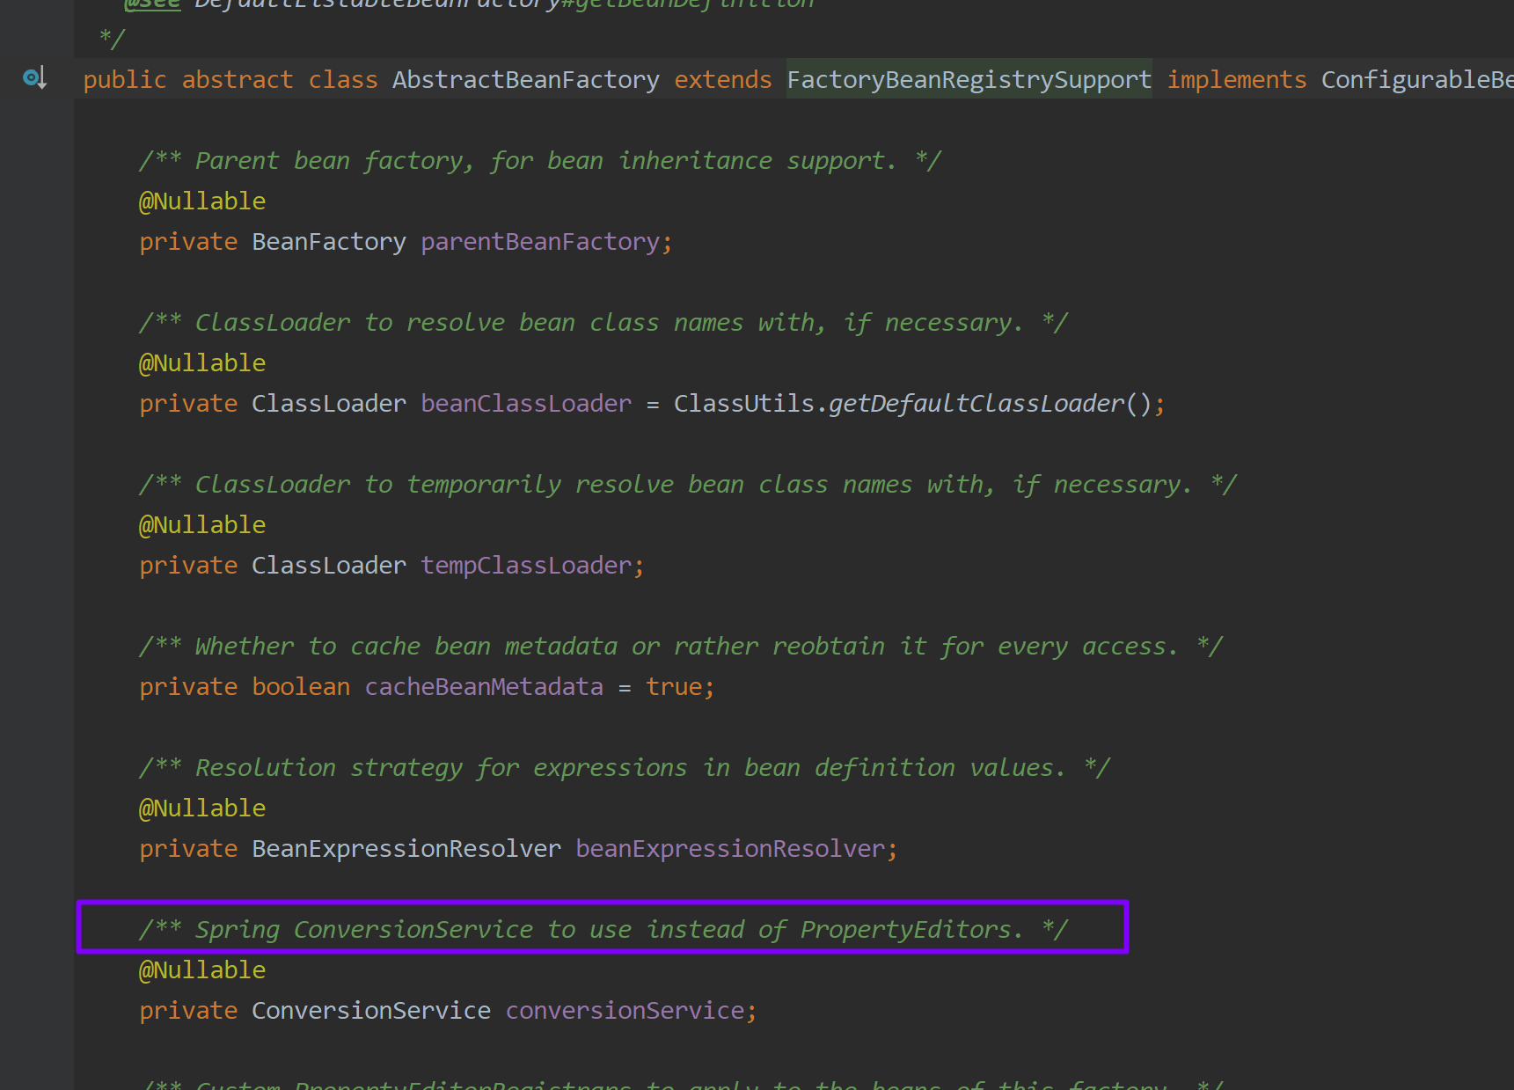1514x1090 pixels.
Task: Click tempClassLoader field name
Action: (x=526, y=566)
